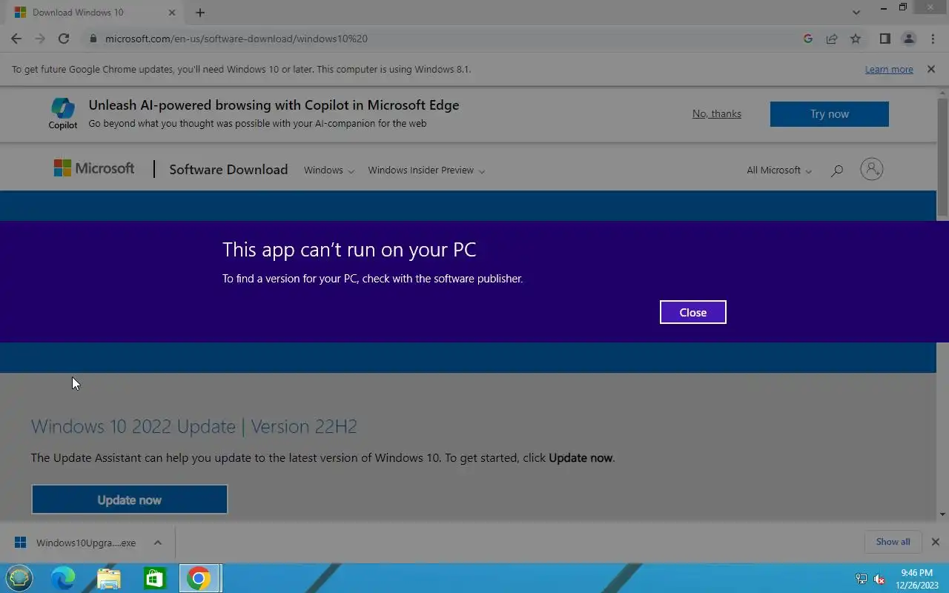Expand the download item options arrow
This screenshot has height=593, width=949.
pyautogui.click(x=158, y=543)
